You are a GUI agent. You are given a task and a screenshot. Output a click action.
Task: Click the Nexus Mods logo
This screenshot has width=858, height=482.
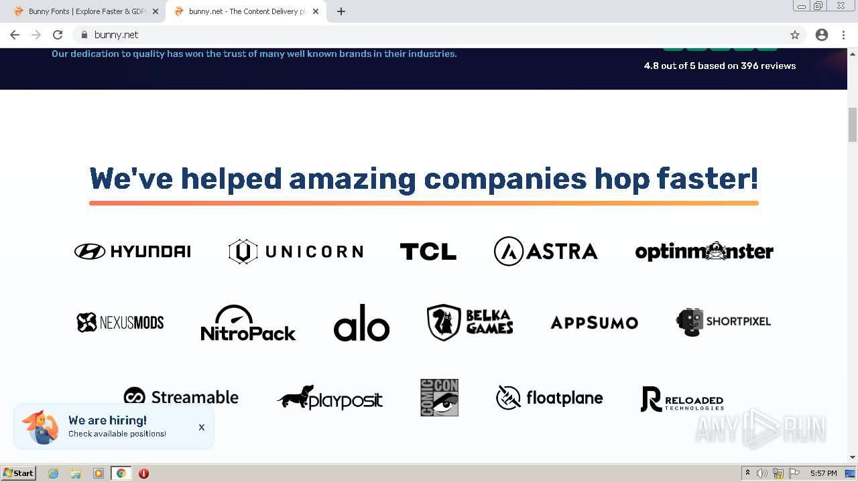click(120, 323)
